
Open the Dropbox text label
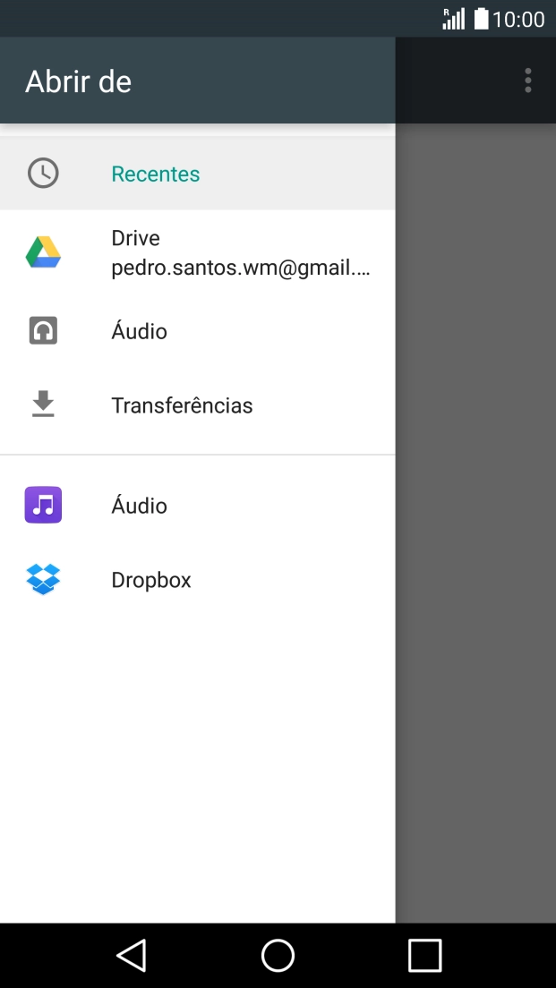151,580
